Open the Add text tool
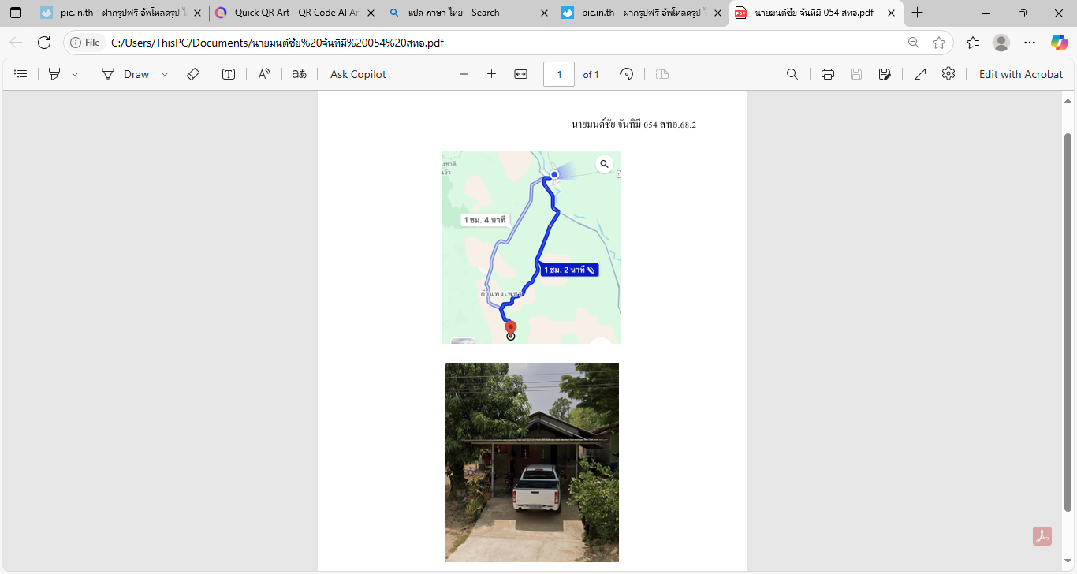1077x574 pixels. 228,73
